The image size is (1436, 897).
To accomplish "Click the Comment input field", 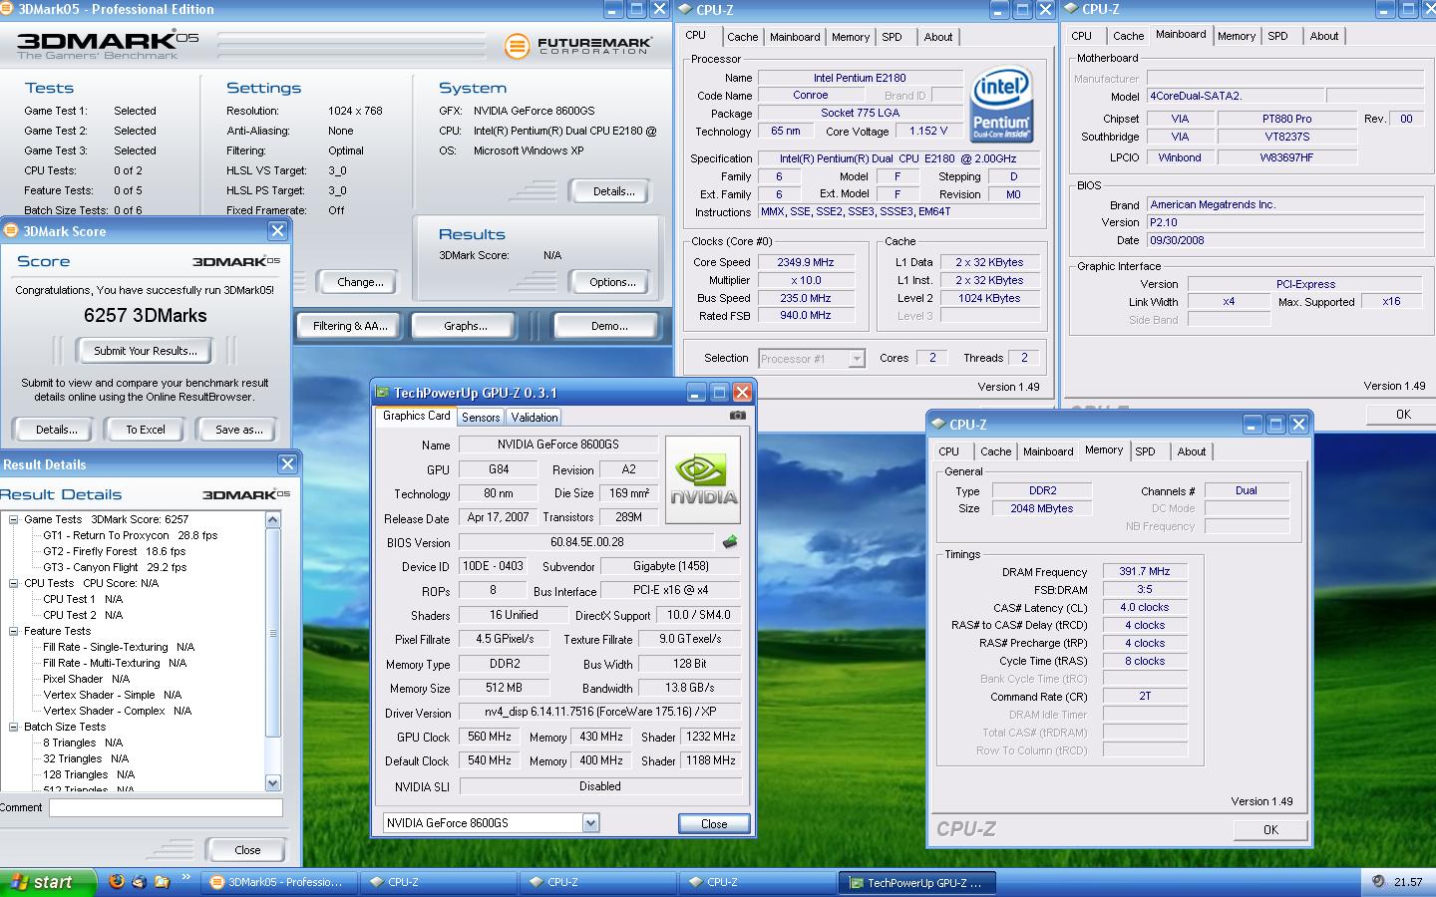I will pyautogui.click(x=166, y=807).
